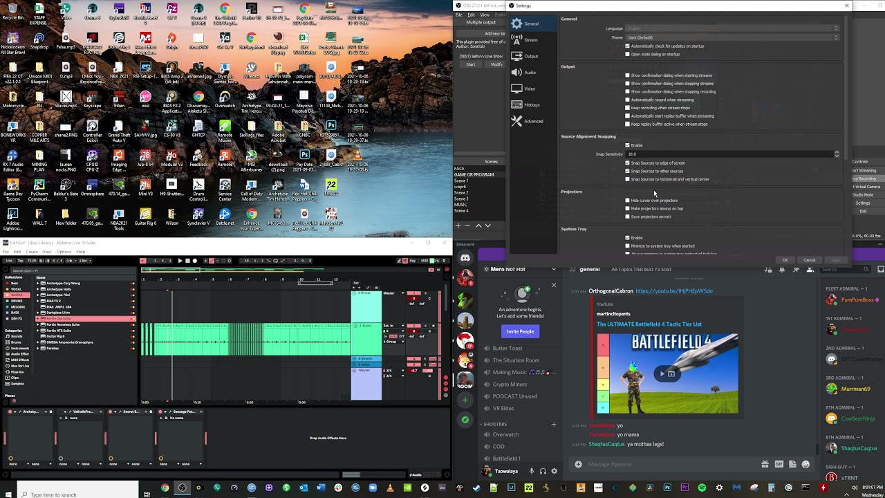Viewport: 885px width, 498px height.
Task: Collapse SHOOTERS category in Discord
Action: point(496,424)
